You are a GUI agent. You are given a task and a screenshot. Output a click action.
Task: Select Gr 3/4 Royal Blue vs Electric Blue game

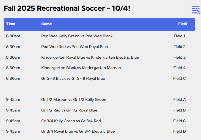tap(78, 131)
